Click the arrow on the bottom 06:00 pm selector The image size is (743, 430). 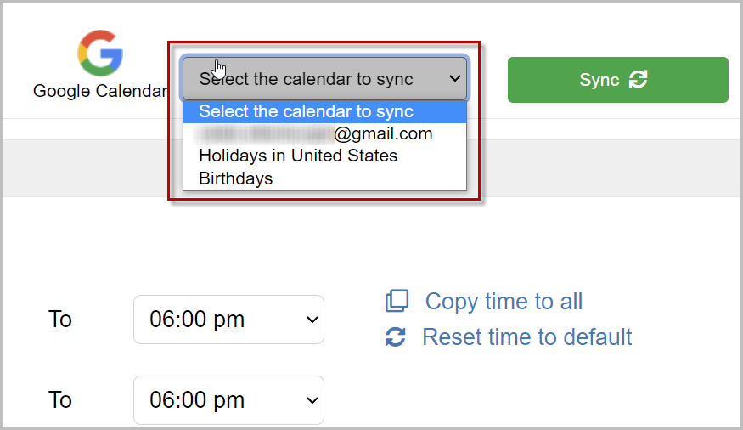[x=312, y=400]
